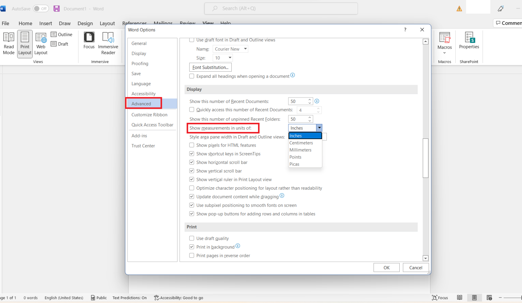The height and width of the screenshot is (303, 522).
Task: Enable Focus mode in ribbon
Action: [89, 40]
